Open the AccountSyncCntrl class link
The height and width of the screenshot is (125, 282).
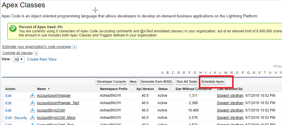click(x=51, y=110)
